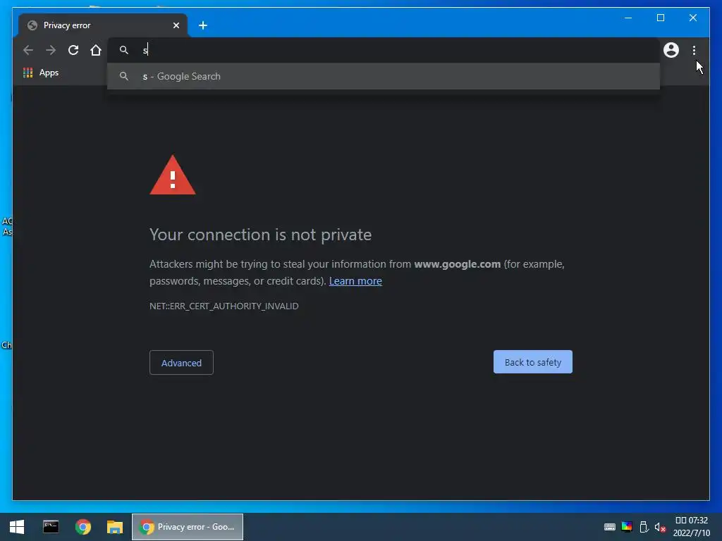Click the www.google.com domain text
722x541 pixels.
coord(457,264)
